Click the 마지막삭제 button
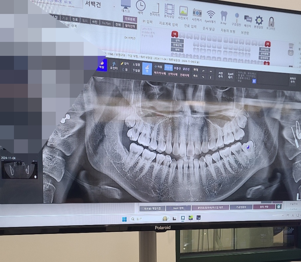 point(160,73)
